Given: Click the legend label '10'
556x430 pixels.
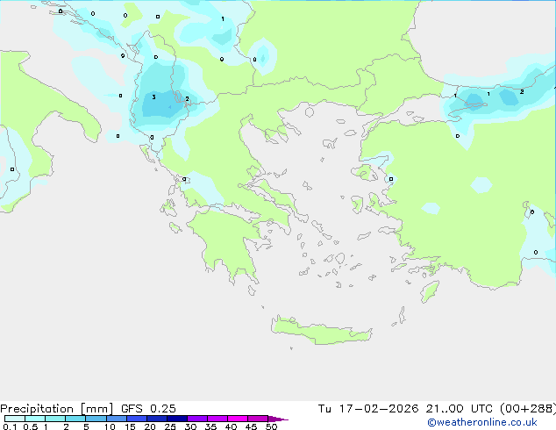Looking at the screenshot, I should point(110,426).
